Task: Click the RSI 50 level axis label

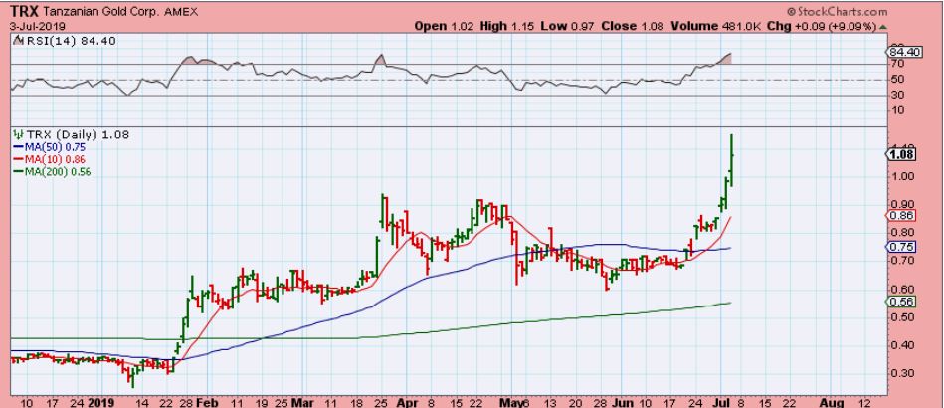Action: 897,80
